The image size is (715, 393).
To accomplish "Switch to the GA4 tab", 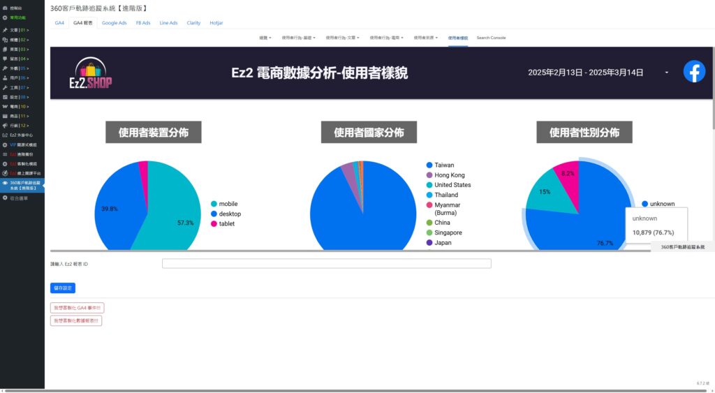I will [x=59, y=23].
